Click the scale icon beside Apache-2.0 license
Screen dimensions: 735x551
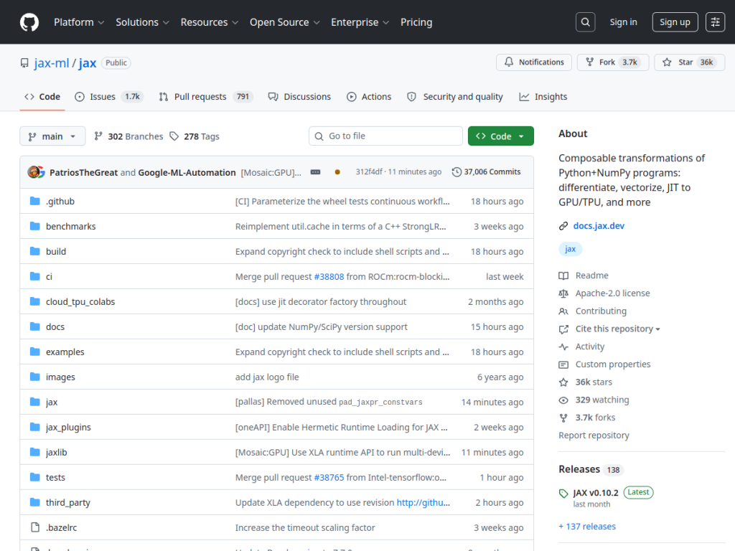point(563,293)
